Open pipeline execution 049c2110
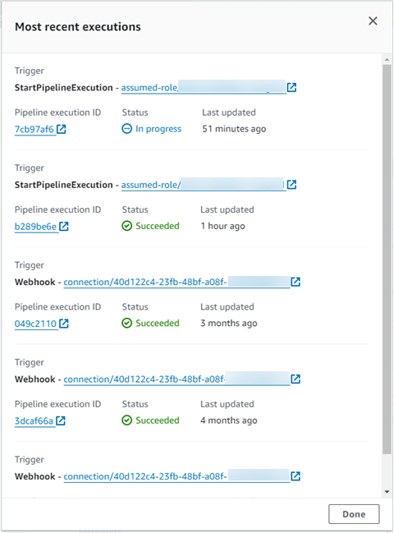The height and width of the screenshot is (533, 394). coord(35,324)
